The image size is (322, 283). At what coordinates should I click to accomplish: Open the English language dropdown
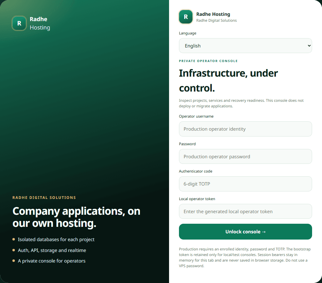pyautogui.click(x=246, y=46)
